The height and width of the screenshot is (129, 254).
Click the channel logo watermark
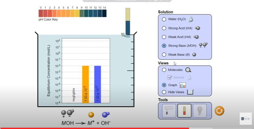246,118
